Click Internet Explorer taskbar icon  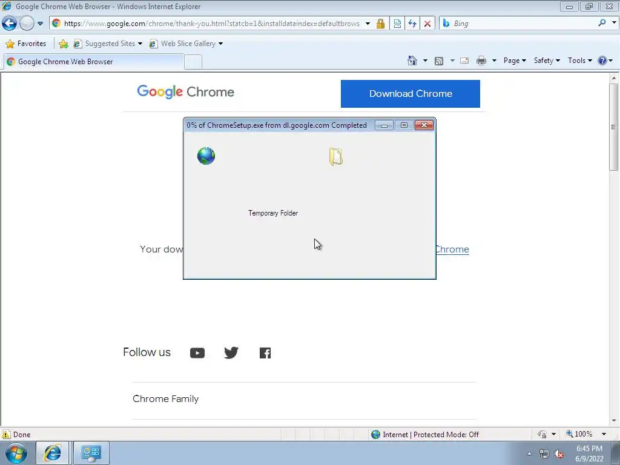tap(52, 453)
